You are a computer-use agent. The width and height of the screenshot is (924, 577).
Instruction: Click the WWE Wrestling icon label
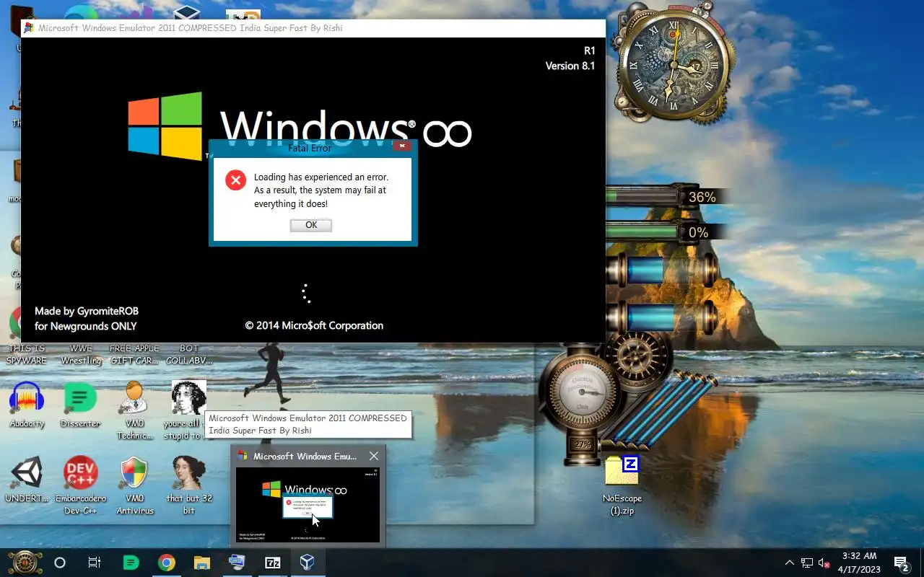pos(81,354)
